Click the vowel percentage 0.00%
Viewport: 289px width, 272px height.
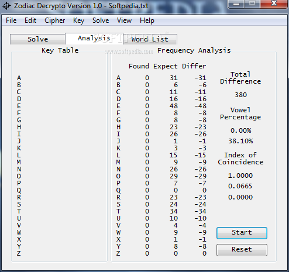(x=240, y=130)
